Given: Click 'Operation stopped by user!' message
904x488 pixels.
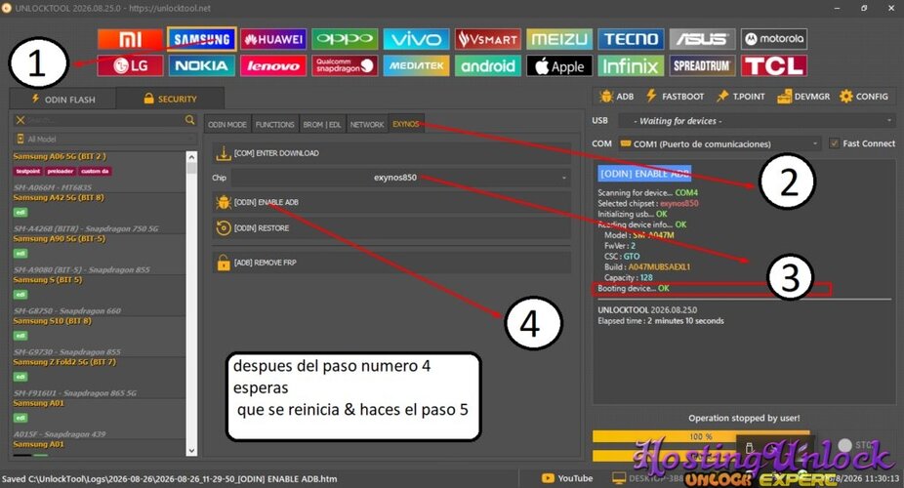Looking at the screenshot, I should pyautogui.click(x=744, y=418).
